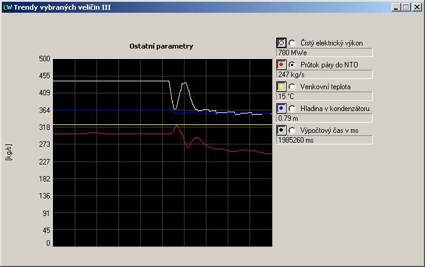
Task: Choose the Venkovní teplota radio option
Action: point(293,87)
